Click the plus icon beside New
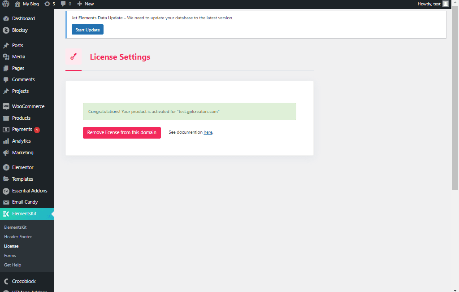 pyautogui.click(x=80, y=4)
